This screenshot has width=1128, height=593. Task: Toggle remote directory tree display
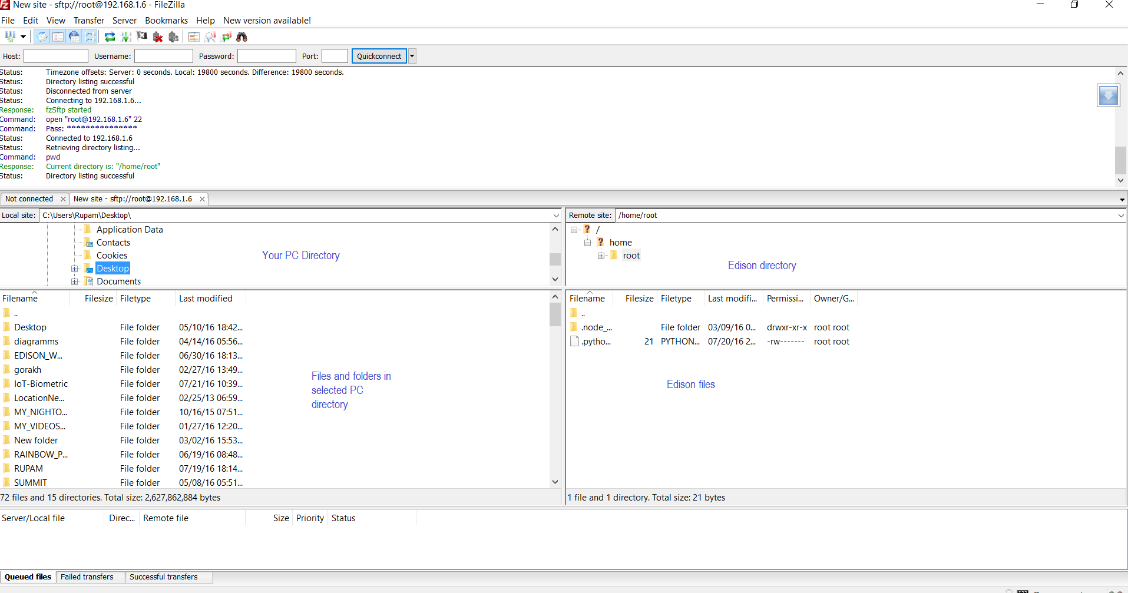pyautogui.click(x=74, y=37)
